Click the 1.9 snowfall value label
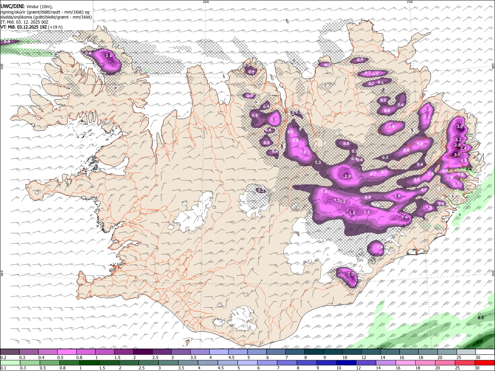 397,196
